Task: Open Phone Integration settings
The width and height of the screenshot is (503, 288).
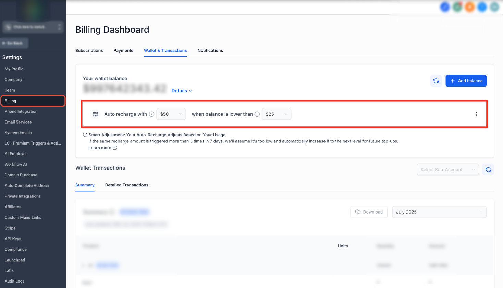Action: (21, 111)
